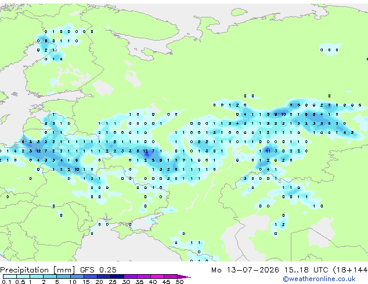Click the '45' legend scale label
Screen dimensions: 368x284
tap(166, 282)
